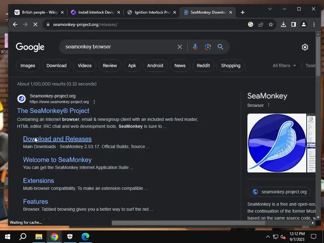This screenshot has width=324, height=243.
Task: Select the Apk filter chip
Action: point(132,65)
